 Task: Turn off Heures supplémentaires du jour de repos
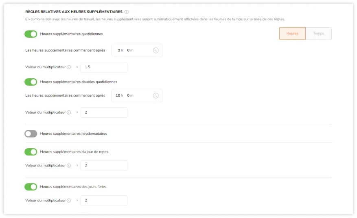(x=31, y=152)
